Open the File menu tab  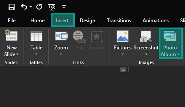coord(12,20)
